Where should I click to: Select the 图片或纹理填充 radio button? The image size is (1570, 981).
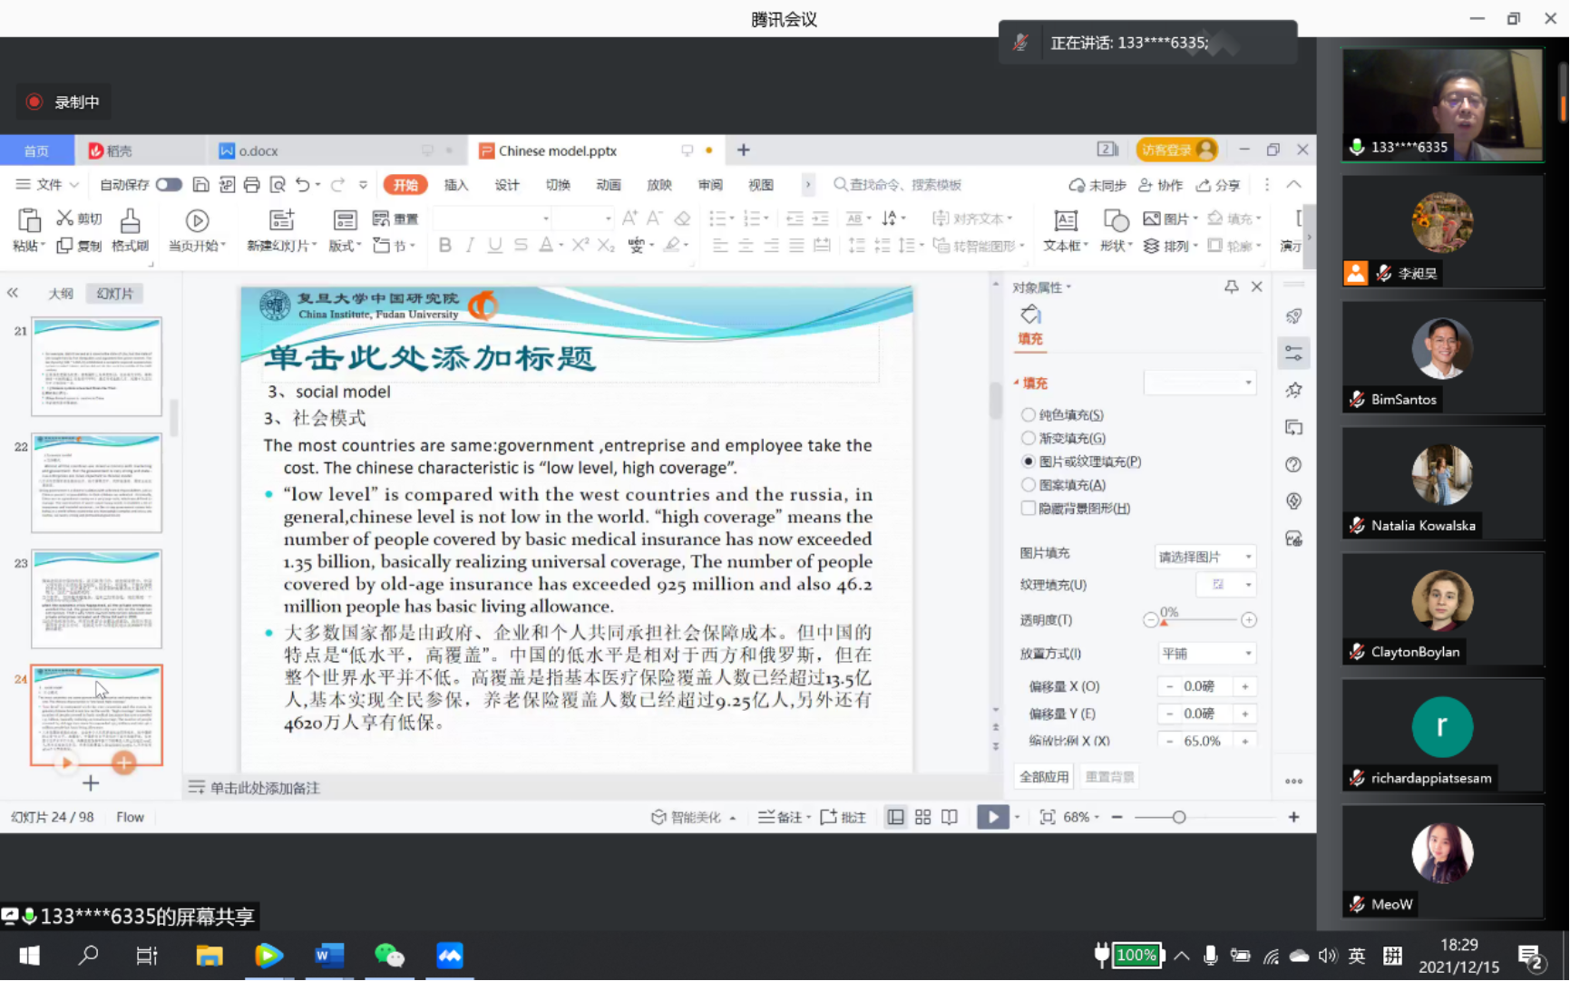(1028, 461)
